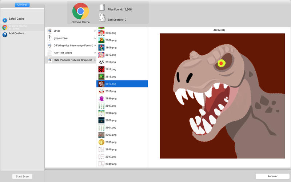This screenshot has height=182, width=291.
Task: Select the Safari Cache compass icon
Action: [5, 20]
